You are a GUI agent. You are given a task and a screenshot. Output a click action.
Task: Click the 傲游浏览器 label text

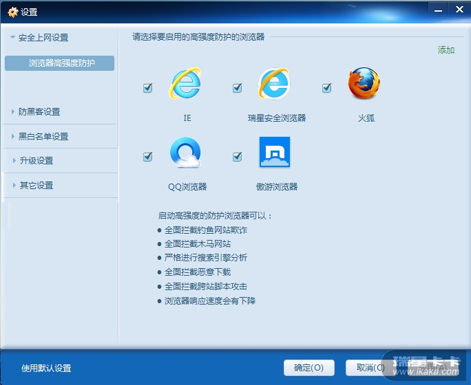click(x=277, y=187)
